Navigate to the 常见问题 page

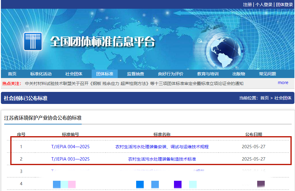[x=267, y=74]
